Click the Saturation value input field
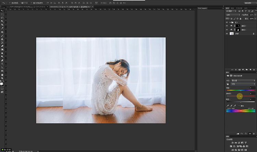 pyautogui.click(x=252, y=94)
